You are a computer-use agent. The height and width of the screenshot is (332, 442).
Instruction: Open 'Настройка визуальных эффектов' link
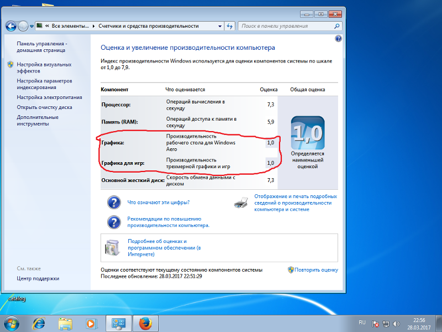pos(44,68)
